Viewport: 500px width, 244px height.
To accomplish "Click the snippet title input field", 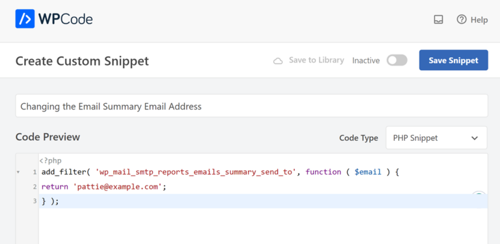I will [251, 106].
